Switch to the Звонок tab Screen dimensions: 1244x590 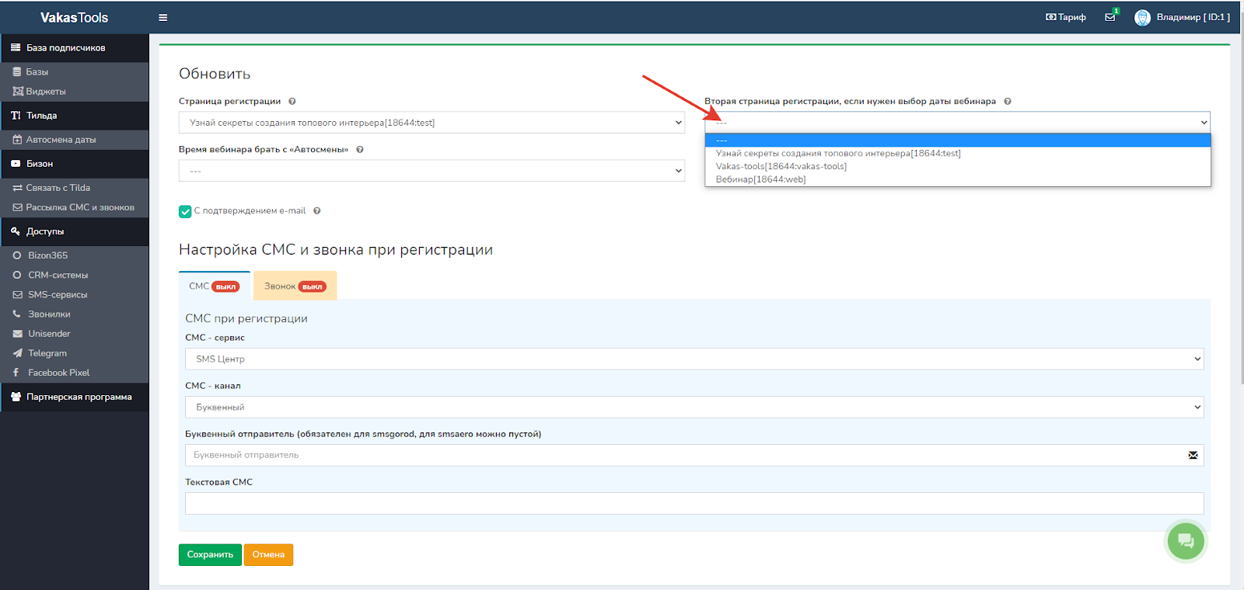tap(295, 286)
